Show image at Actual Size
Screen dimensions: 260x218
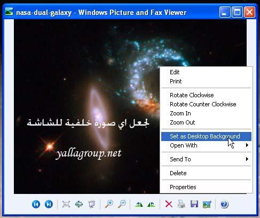click(79, 204)
